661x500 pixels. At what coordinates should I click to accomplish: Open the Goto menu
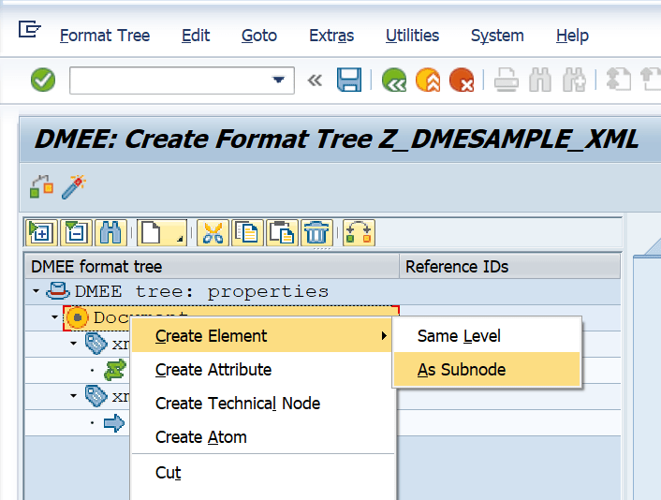coord(258,36)
